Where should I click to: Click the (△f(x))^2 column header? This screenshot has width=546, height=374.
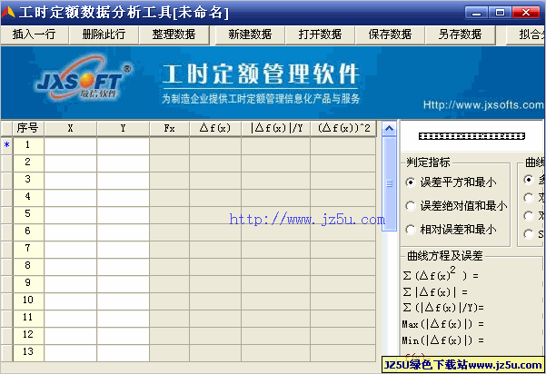point(343,128)
